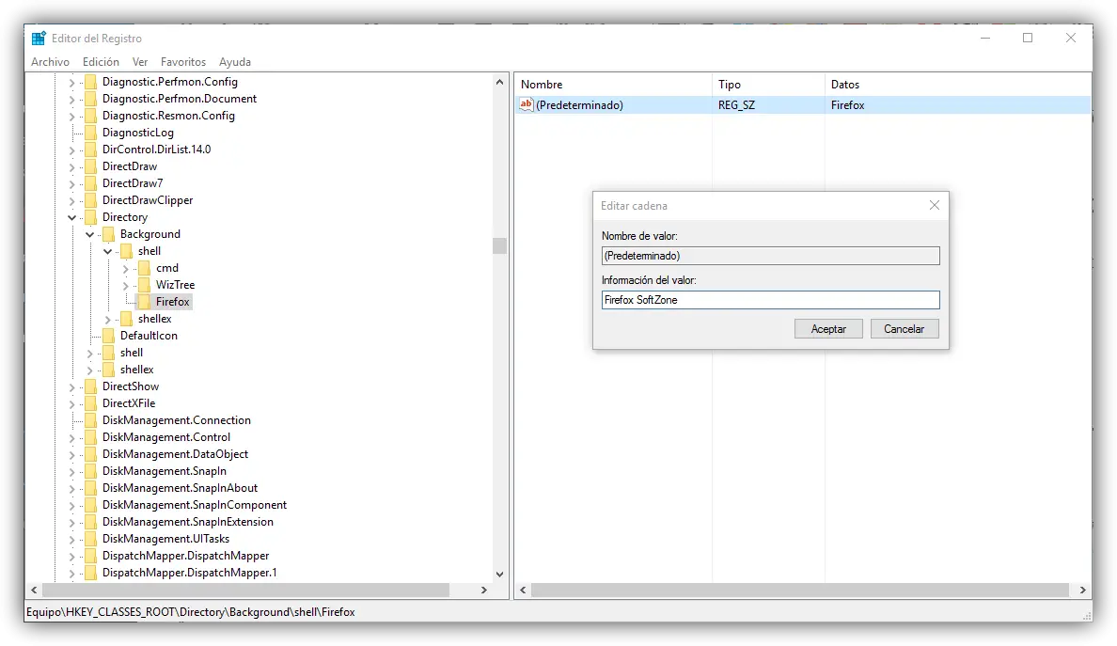Close the Editar cadena dialog with X
The image size is (1117, 646).
(935, 205)
